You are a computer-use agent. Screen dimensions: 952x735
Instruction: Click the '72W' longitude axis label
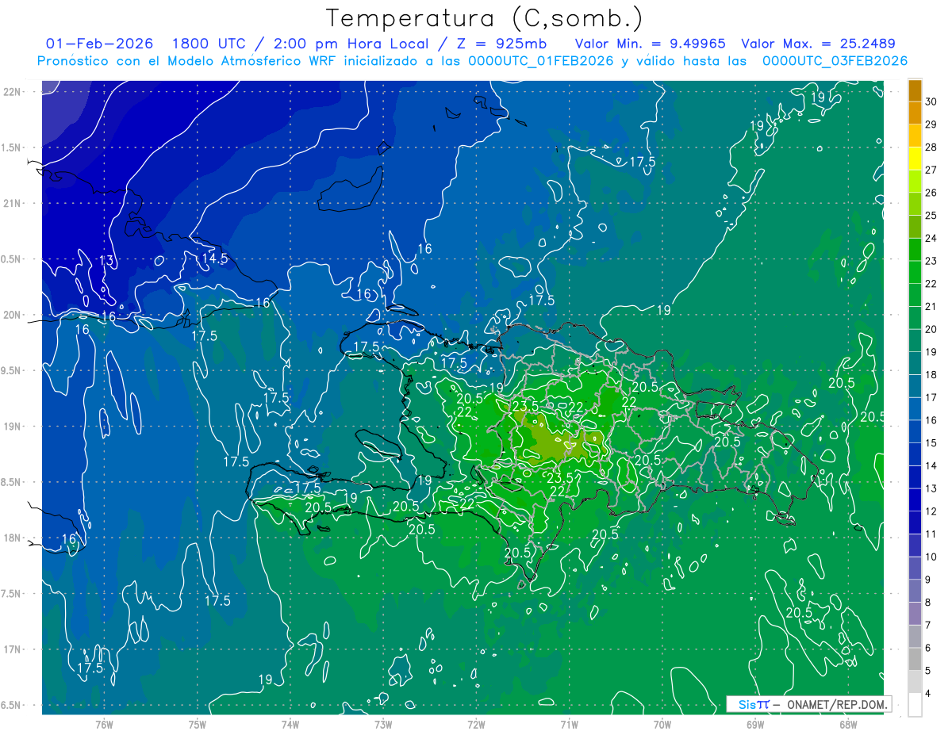(476, 725)
